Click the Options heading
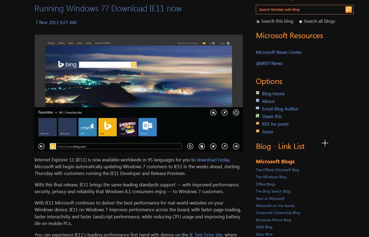369x237 pixels. [x=269, y=82]
